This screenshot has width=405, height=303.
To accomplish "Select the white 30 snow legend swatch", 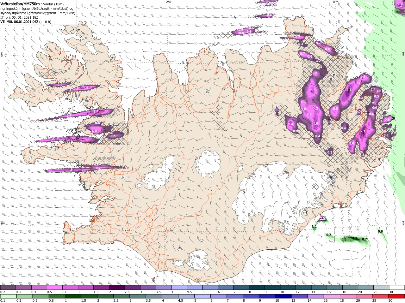I will point(397,288).
